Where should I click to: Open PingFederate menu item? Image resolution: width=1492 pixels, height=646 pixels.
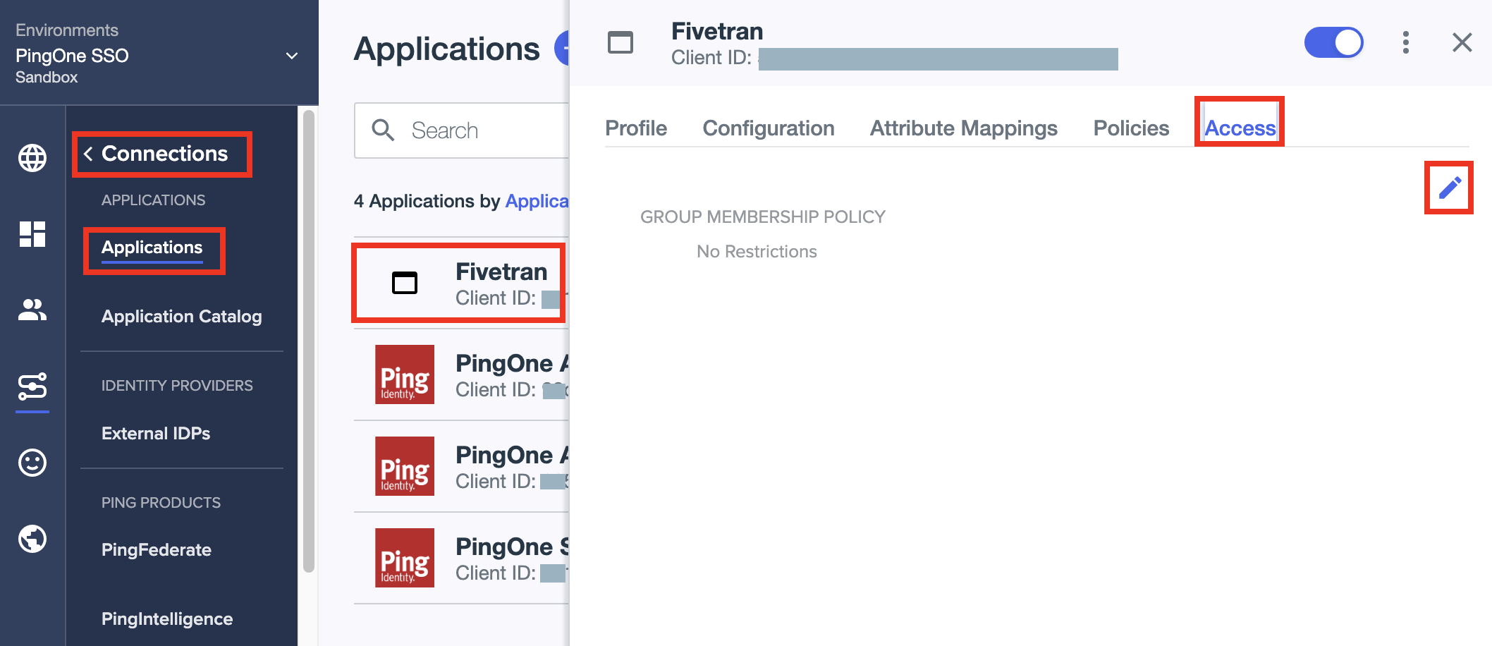pyautogui.click(x=157, y=549)
